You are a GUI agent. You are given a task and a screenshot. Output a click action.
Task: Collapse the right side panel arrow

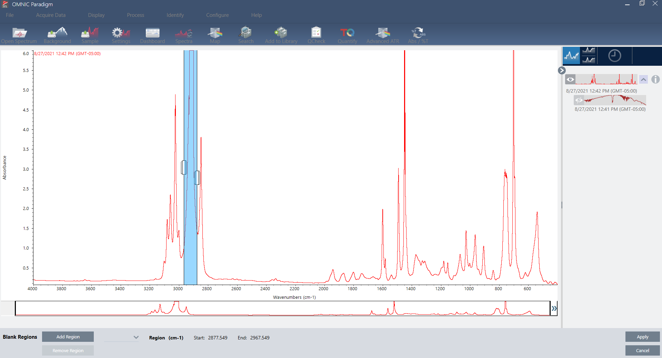[562, 70]
